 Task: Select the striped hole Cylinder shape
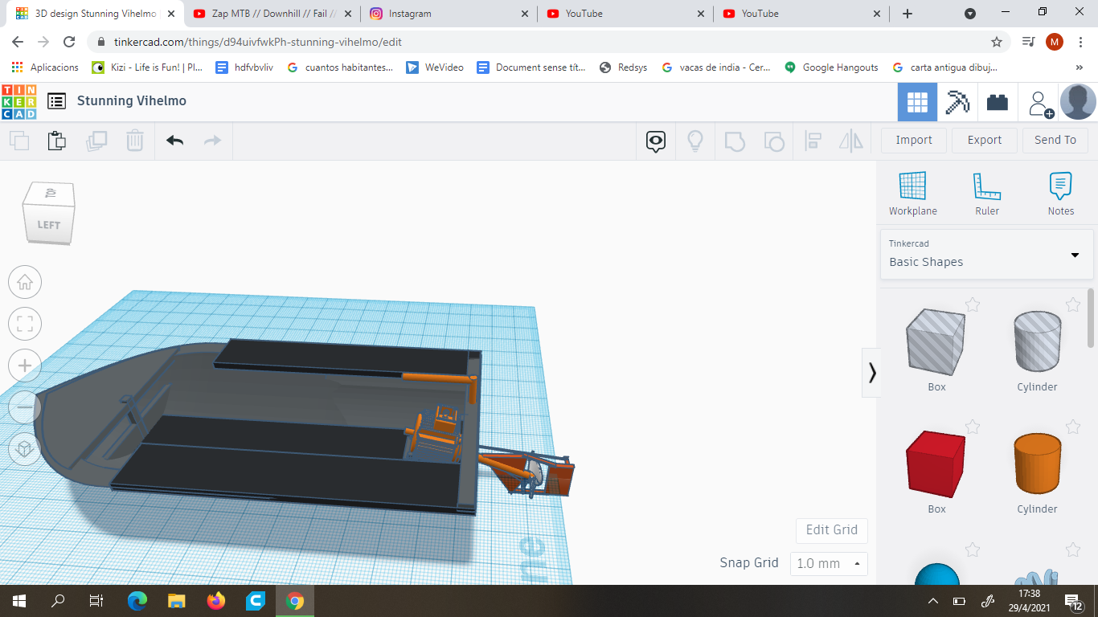[1037, 342]
